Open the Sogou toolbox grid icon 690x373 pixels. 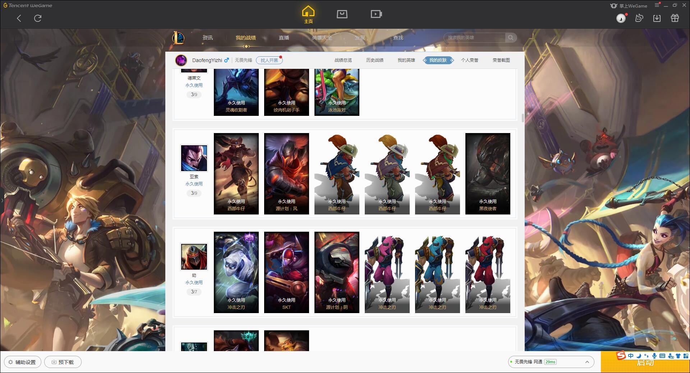[x=686, y=356]
